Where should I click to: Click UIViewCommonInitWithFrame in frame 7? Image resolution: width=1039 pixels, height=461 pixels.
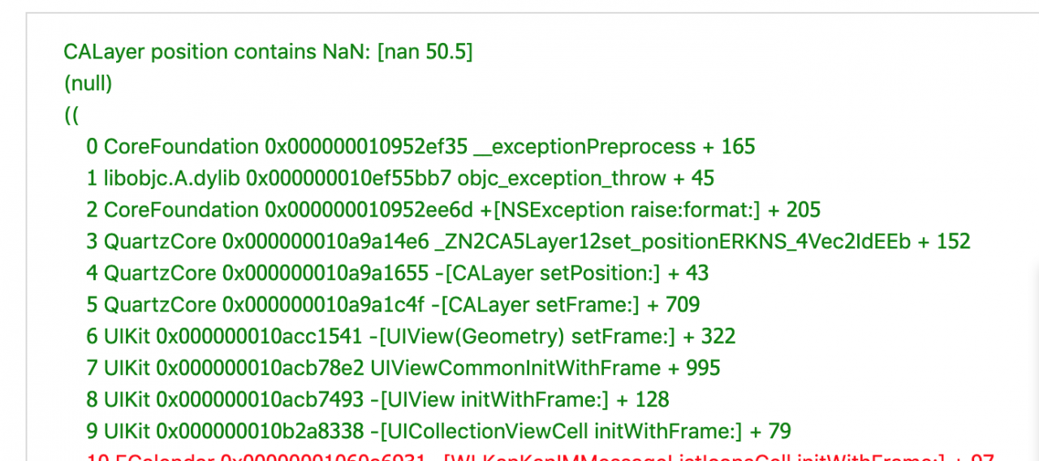[515, 368]
